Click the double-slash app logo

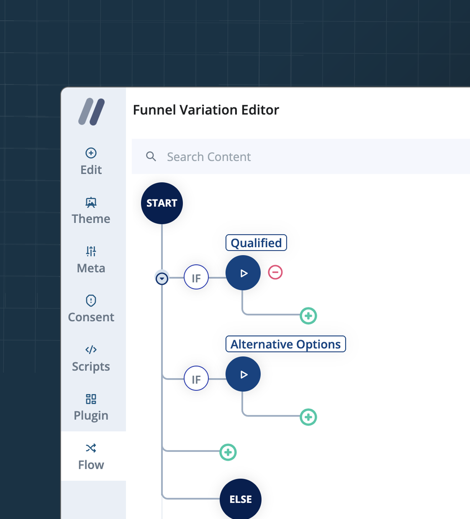coord(91,112)
